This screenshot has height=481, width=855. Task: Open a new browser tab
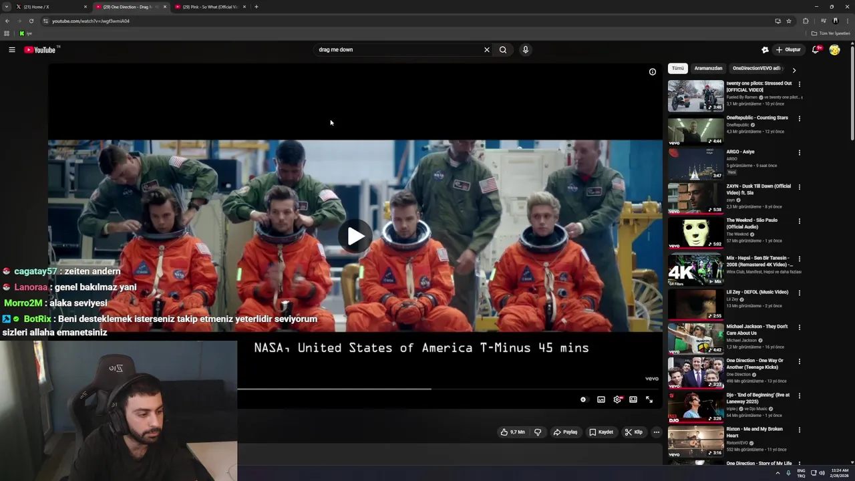(x=256, y=7)
